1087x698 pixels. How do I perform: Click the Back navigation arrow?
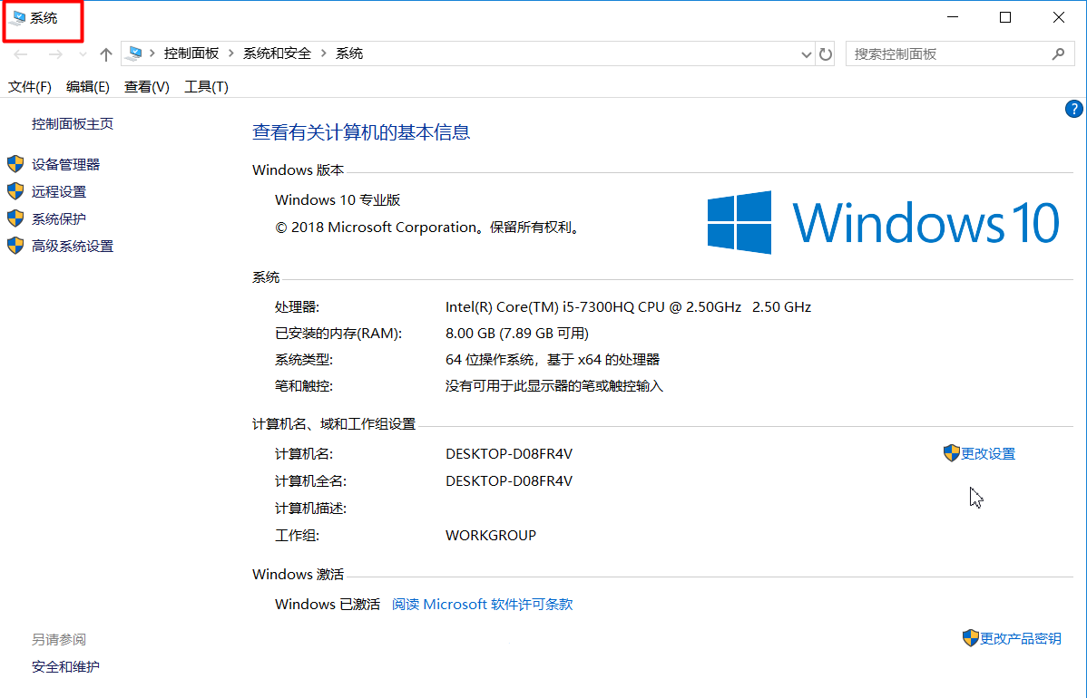[21, 54]
